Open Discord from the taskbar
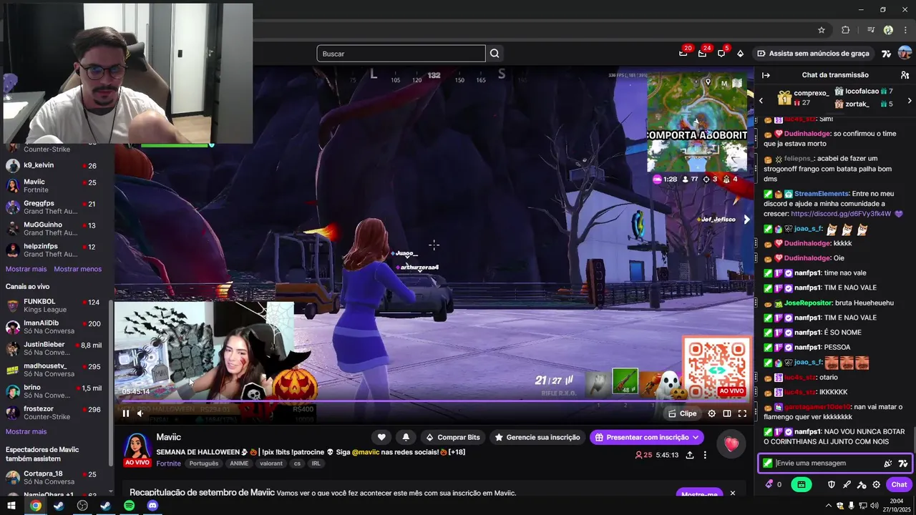 pyautogui.click(x=152, y=506)
